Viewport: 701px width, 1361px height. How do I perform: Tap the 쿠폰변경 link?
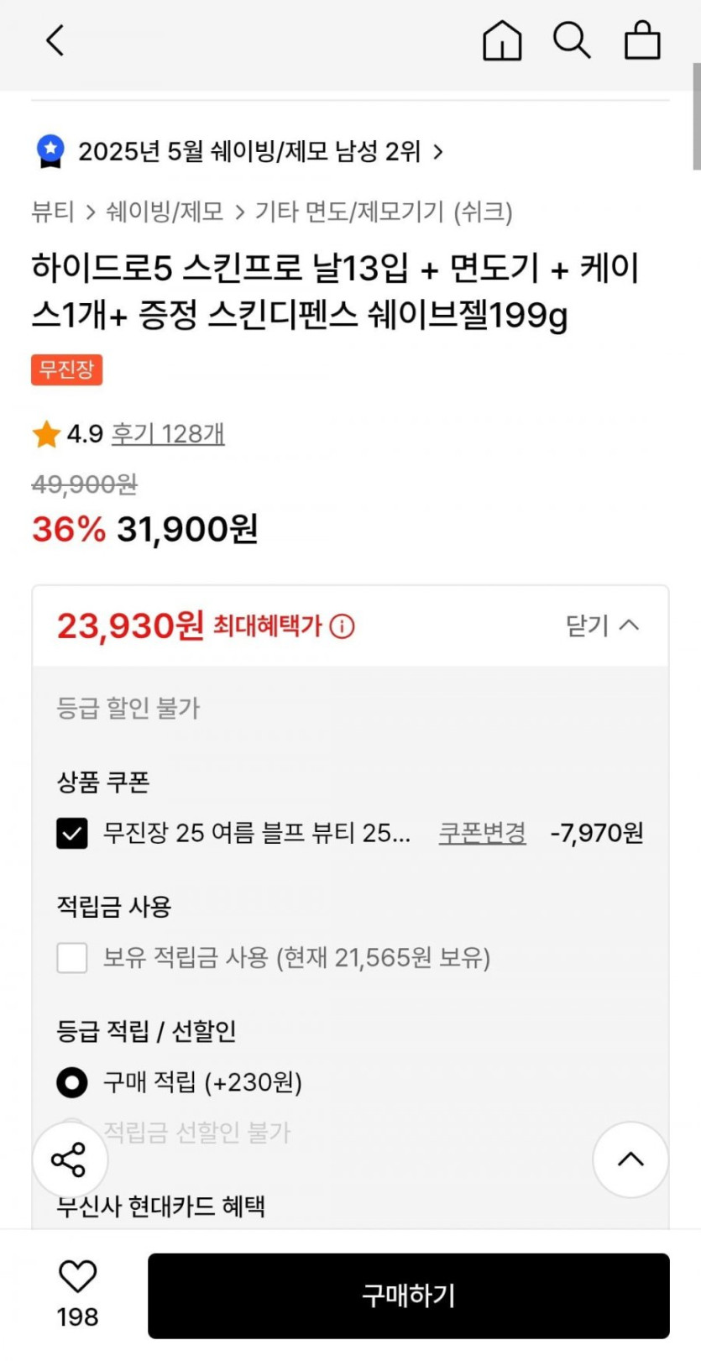point(483,833)
